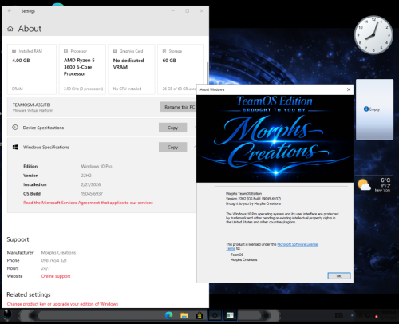The height and width of the screenshot is (324, 399).
Task: Click the Windows 10 Pro edition value
Action: click(97, 166)
